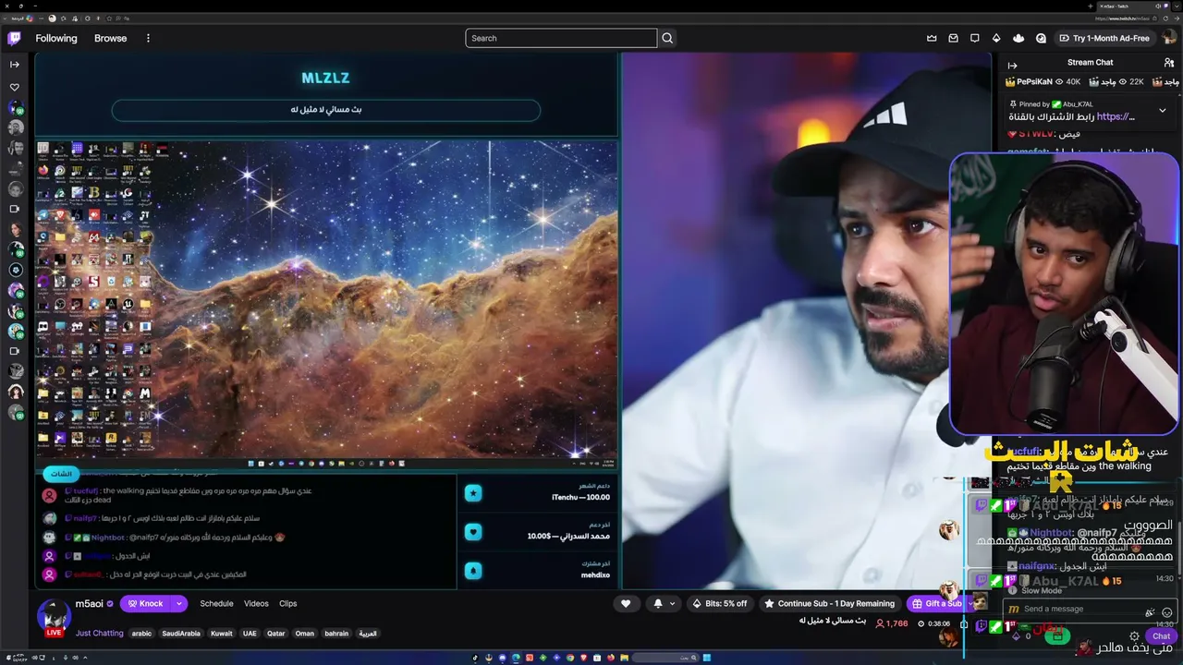Open followed channels heart icon in sidebar
Screen dimensions: 1183x665
coord(14,87)
